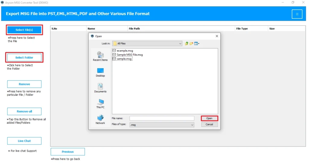Click Open button in the dialog
309x164 pixels.
click(209, 118)
